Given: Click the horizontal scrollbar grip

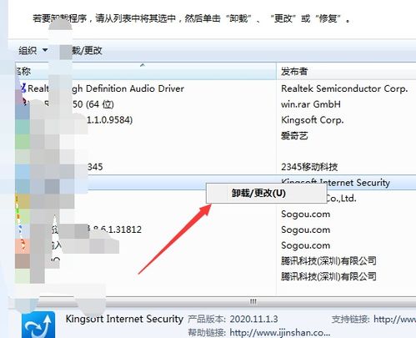Looking at the screenshot, I should coord(253,301).
